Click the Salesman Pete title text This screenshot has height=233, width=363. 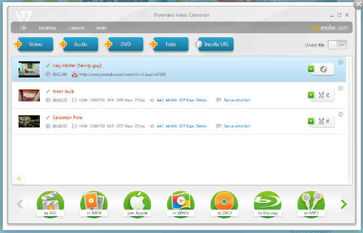pos(67,117)
